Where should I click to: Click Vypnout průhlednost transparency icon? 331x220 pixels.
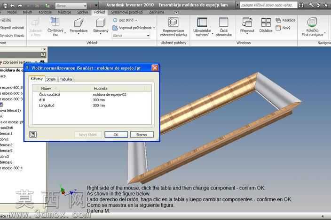(115, 28)
